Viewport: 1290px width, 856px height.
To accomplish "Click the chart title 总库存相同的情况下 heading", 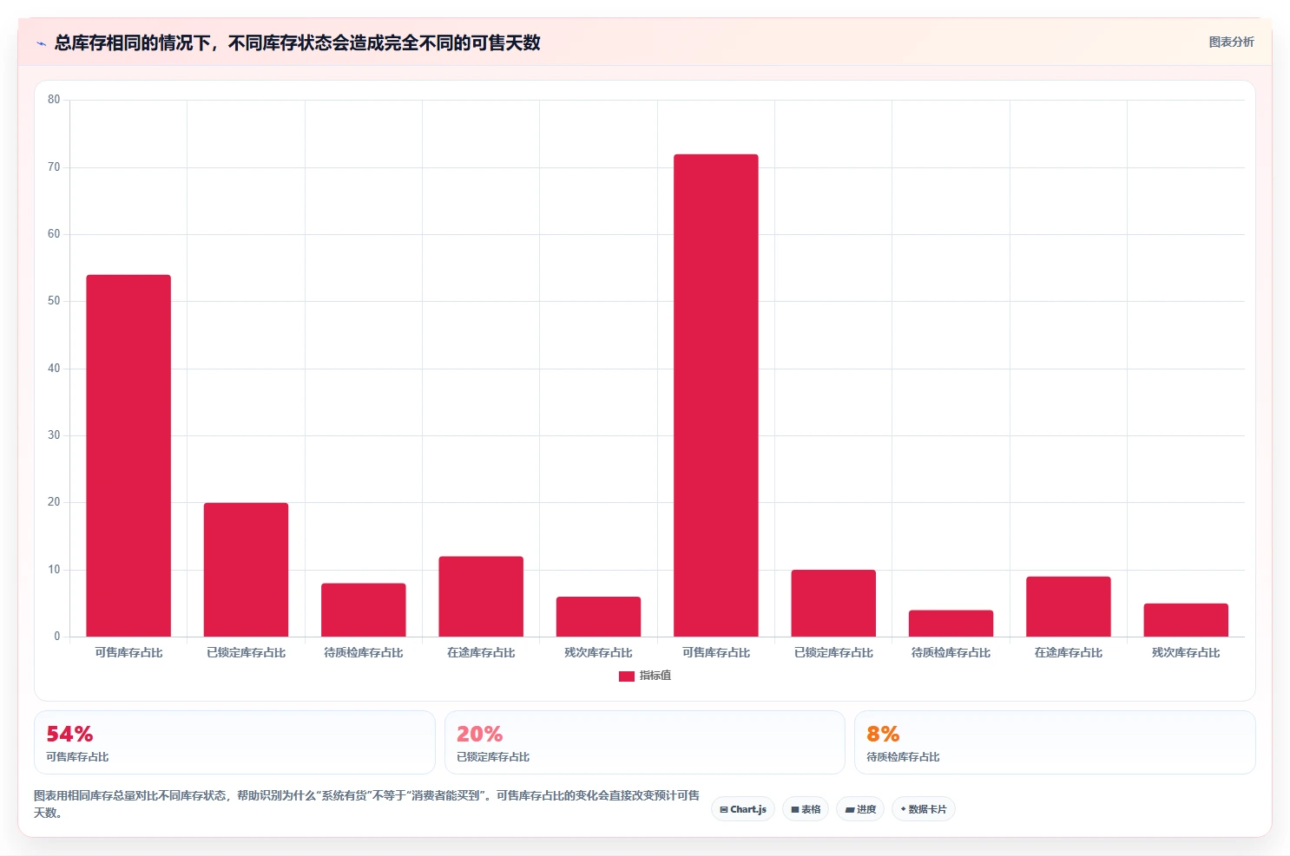I will tap(297, 42).
